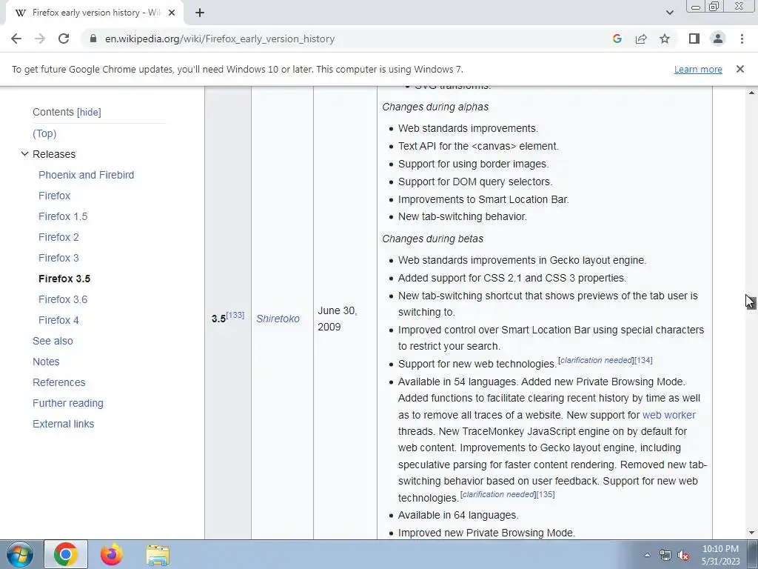The image size is (758, 569).
Task: Select the Firefox early version history tab
Action: click(x=94, y=13)
